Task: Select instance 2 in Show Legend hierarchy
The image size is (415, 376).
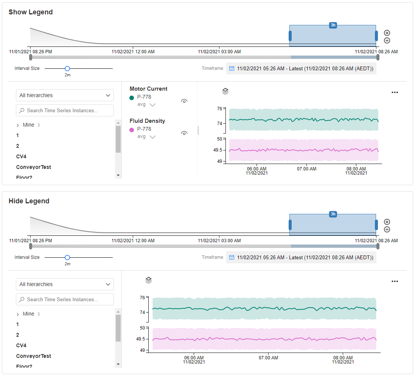Action: 17,146
